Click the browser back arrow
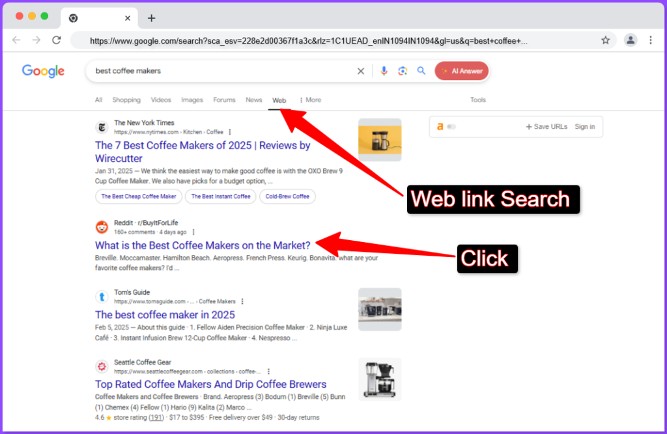The width and height of the screenshot is (667, 434). 16,40
